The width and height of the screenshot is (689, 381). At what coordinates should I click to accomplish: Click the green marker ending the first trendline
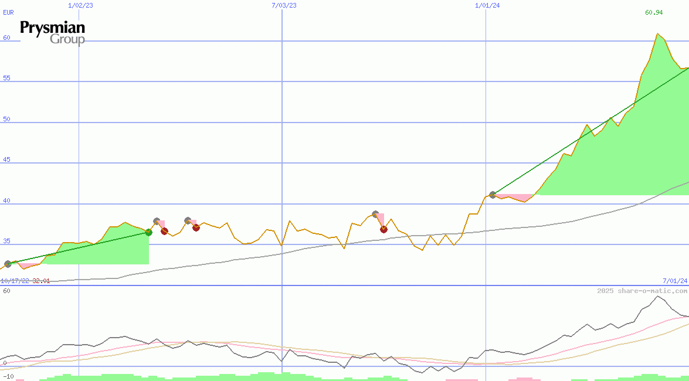(x=148, y=233)
